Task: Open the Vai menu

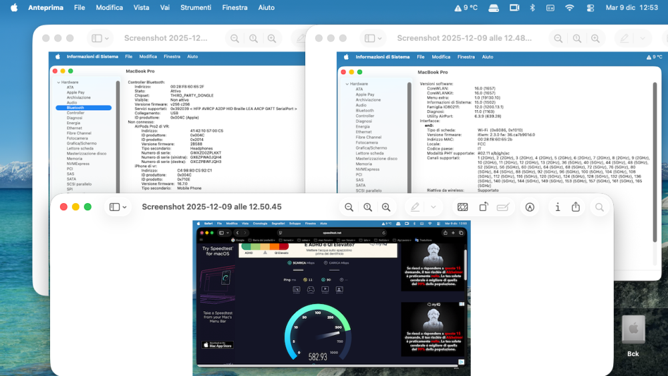Action: tap(164, 7)
